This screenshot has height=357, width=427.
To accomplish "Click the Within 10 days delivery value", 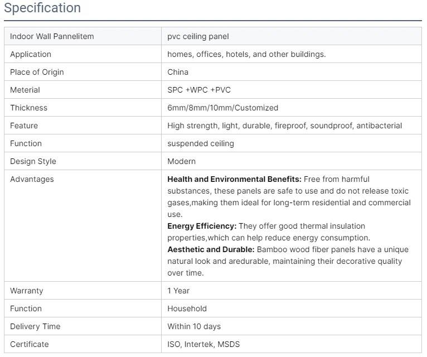I will pyautogui.click(x=194, y=326).
